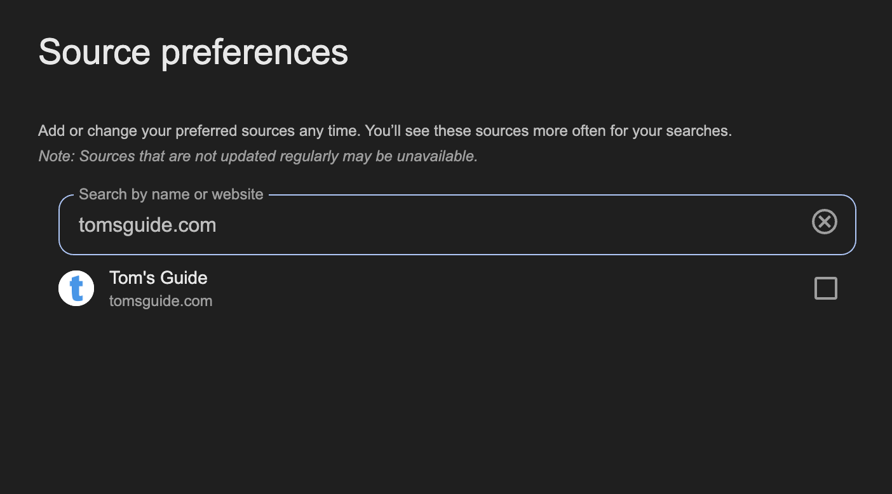Click the 'Search by name or website' label

(x=171, y=194)
